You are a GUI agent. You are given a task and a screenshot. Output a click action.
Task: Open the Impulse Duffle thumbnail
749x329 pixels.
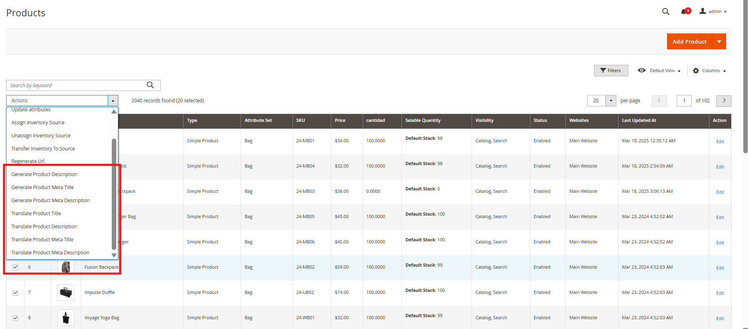pos(66,292)
